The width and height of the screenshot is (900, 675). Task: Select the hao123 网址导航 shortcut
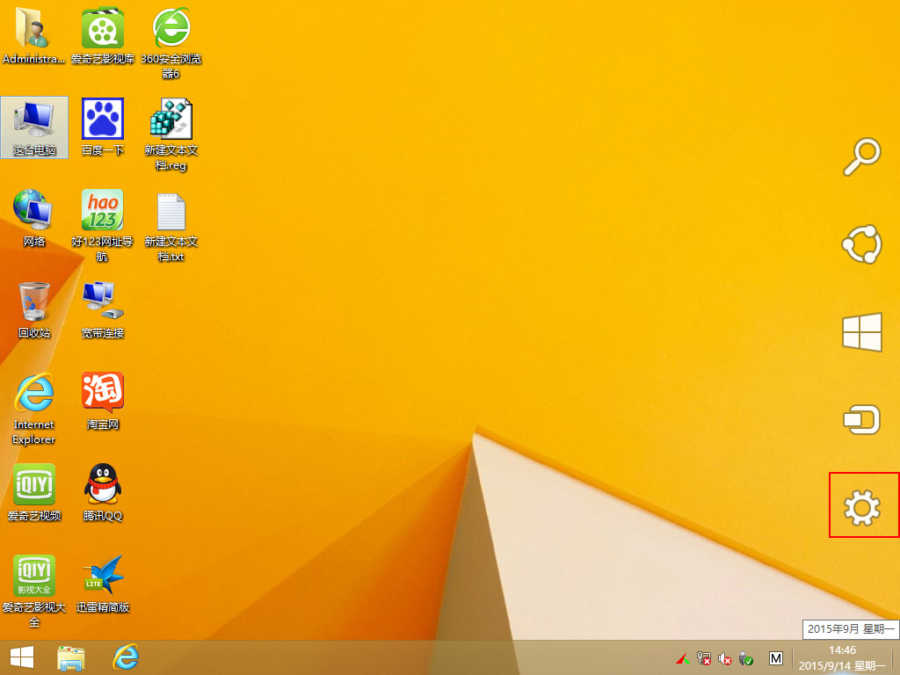click(x=103, y=226)
